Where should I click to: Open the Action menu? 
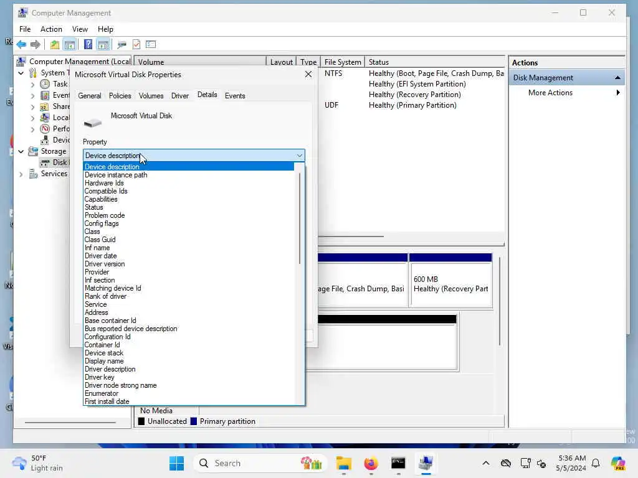tap(51, 29)
